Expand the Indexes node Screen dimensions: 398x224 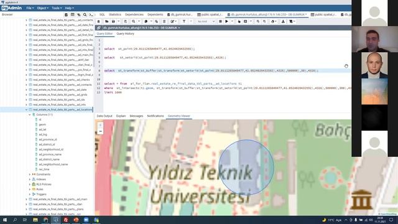click(30, 179)
